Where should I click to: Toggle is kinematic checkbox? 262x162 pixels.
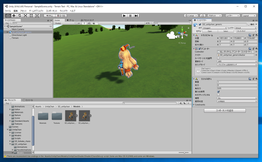click(218, 95)
